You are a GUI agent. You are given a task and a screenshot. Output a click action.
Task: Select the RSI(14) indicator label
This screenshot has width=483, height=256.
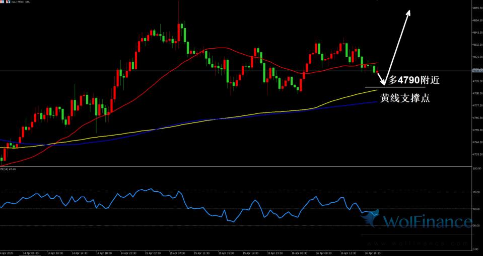[8, 169]
